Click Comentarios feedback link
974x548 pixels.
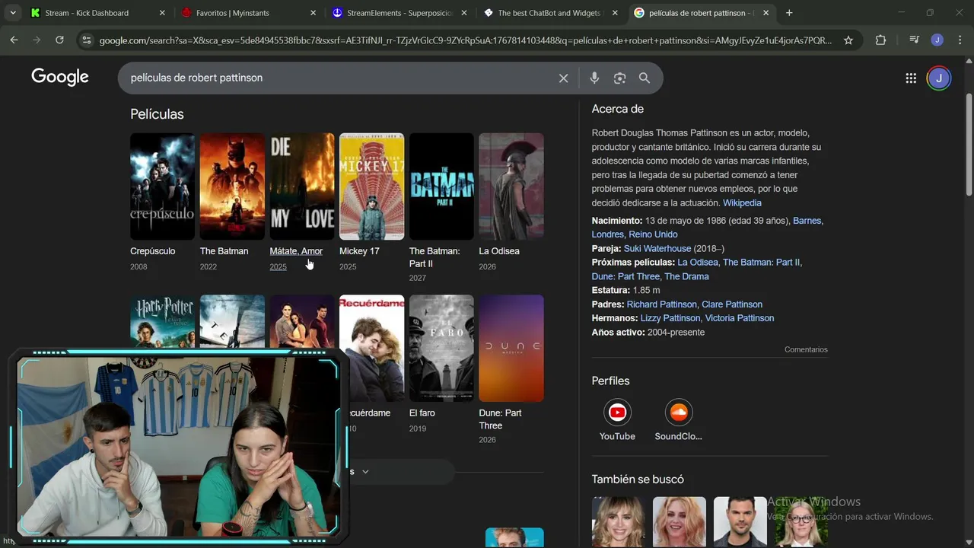[806, 349]
